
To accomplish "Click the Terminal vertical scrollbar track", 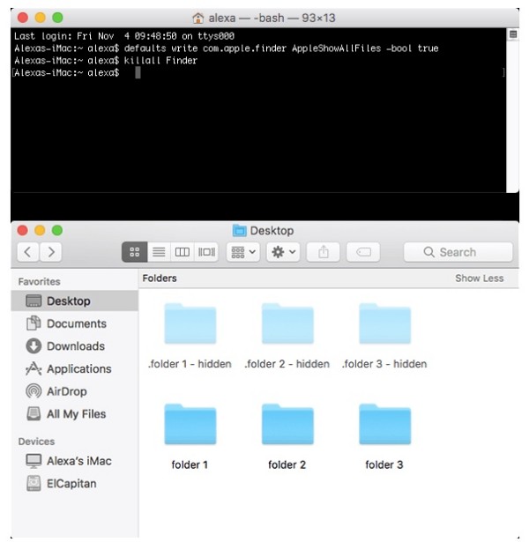I will [x=513, y=115].
